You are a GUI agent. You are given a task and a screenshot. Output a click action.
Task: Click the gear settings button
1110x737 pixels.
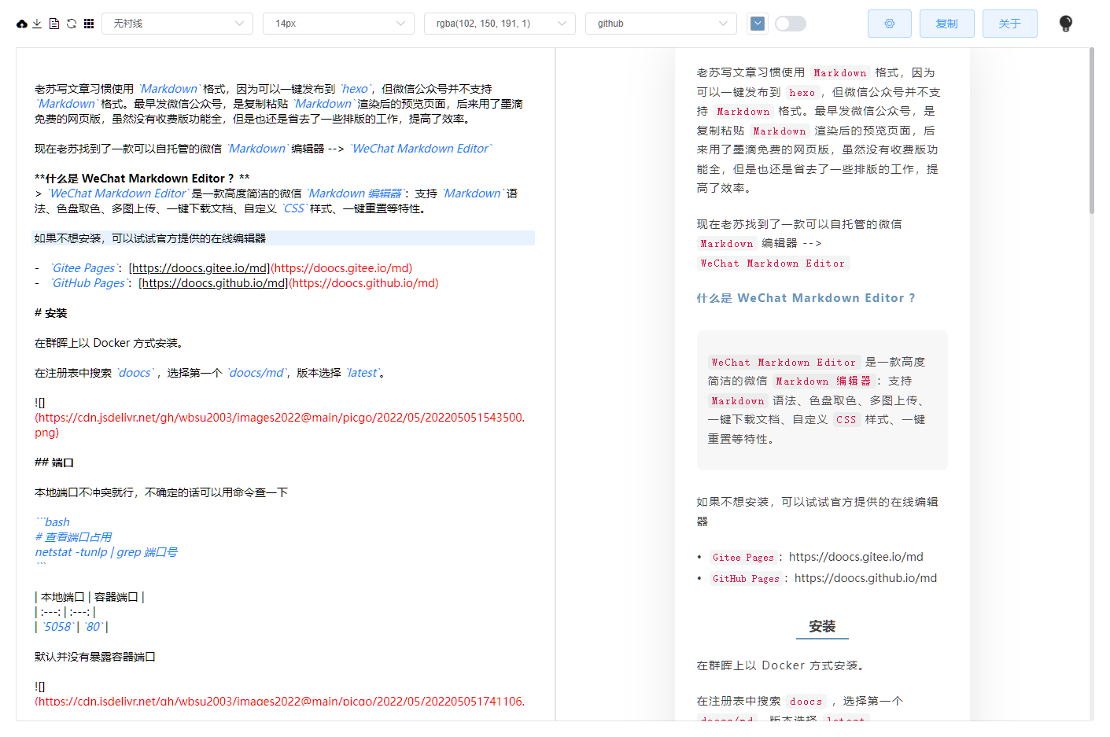[890, 24]
